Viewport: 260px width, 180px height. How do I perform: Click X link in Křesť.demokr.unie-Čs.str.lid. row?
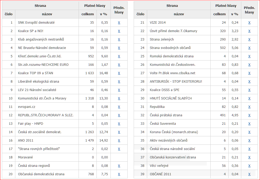[119, 56]
